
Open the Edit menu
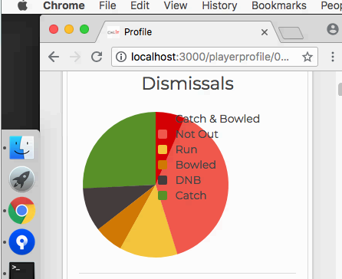tap(140, 5)
